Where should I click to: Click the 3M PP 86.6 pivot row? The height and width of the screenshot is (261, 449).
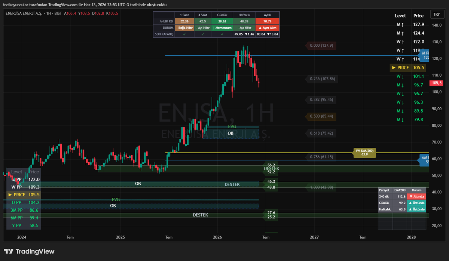[x=23, y=210]
